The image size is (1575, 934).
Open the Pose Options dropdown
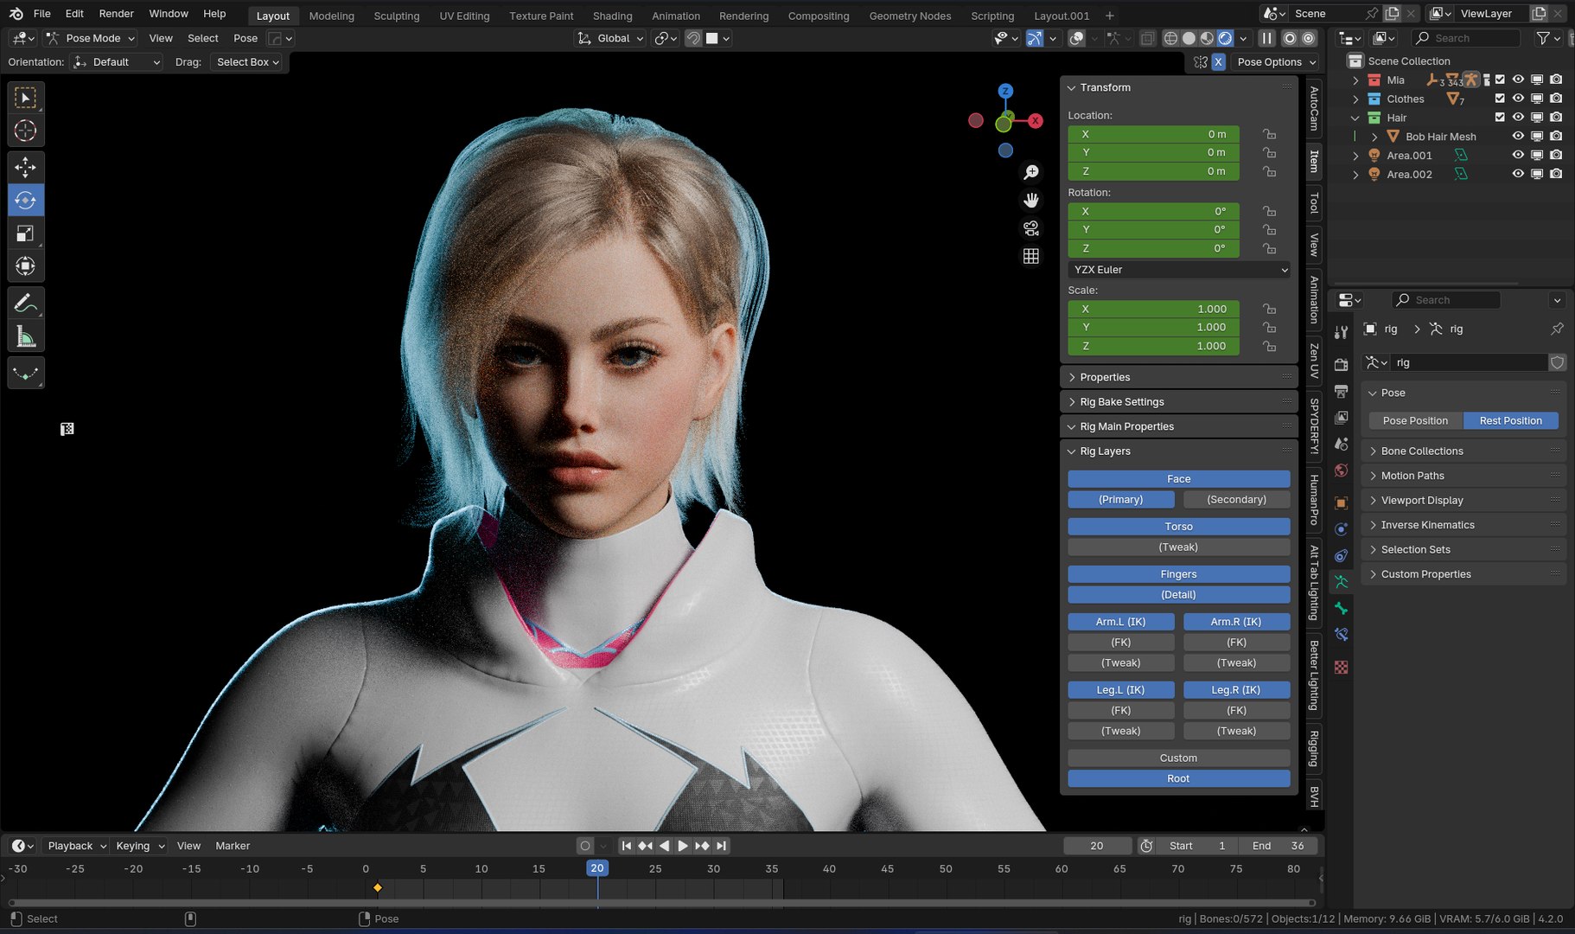click(1276, 62)
